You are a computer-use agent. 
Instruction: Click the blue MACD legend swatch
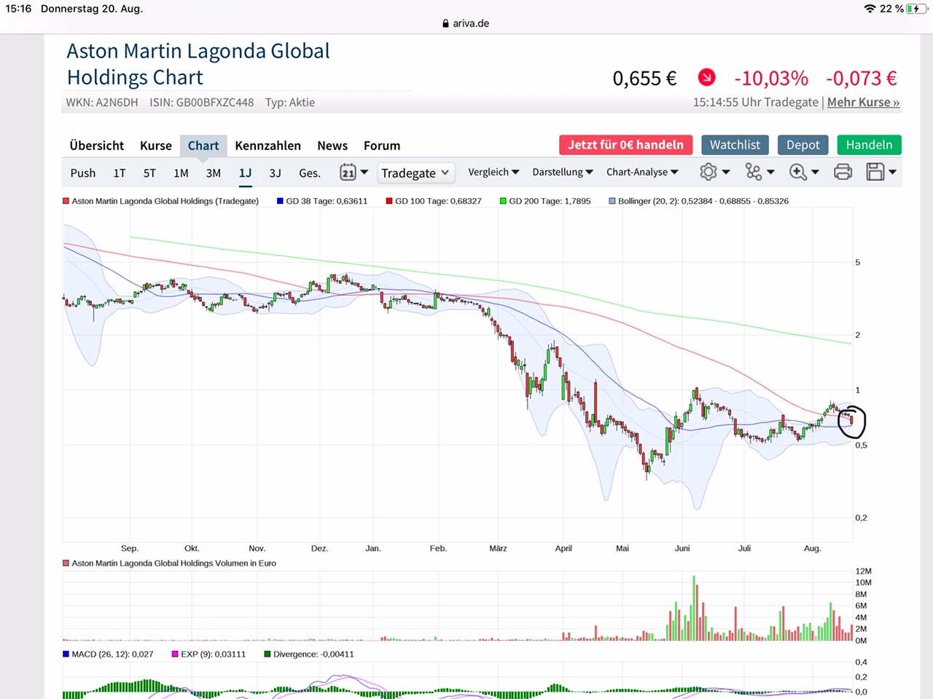66,654
